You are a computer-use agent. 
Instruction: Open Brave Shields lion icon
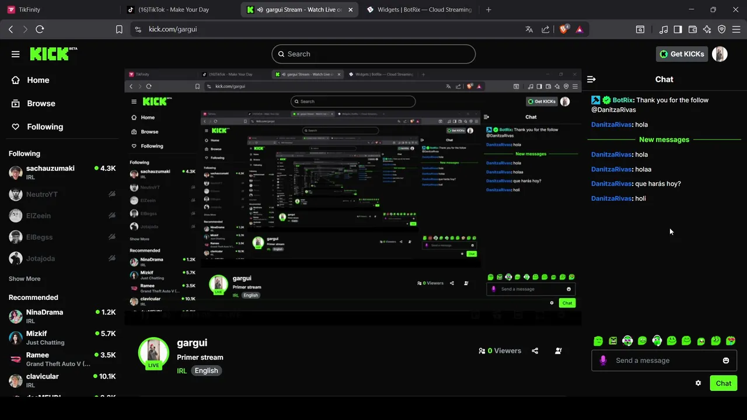pyautogui.click(x=564, y=29)
